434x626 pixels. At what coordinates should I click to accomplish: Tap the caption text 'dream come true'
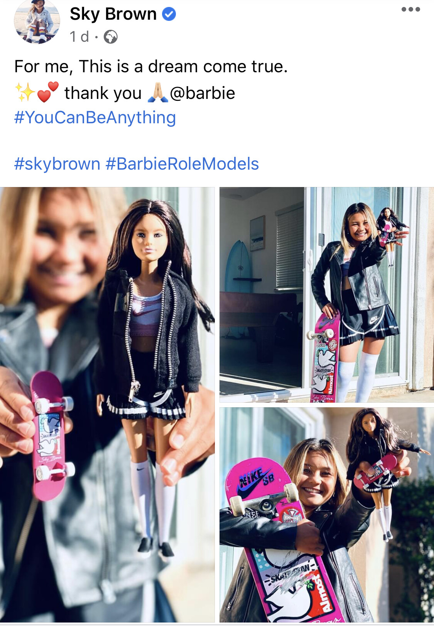pyautogui.click(x=218, y=66)
